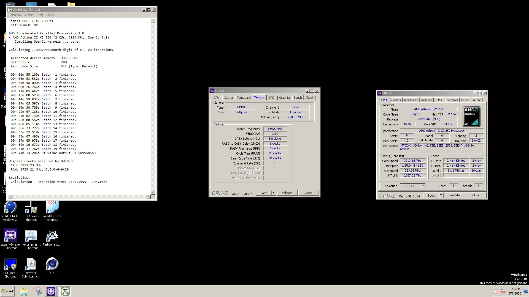Click GPUPI horizontal scrollbar right arrow

point(148,197)
